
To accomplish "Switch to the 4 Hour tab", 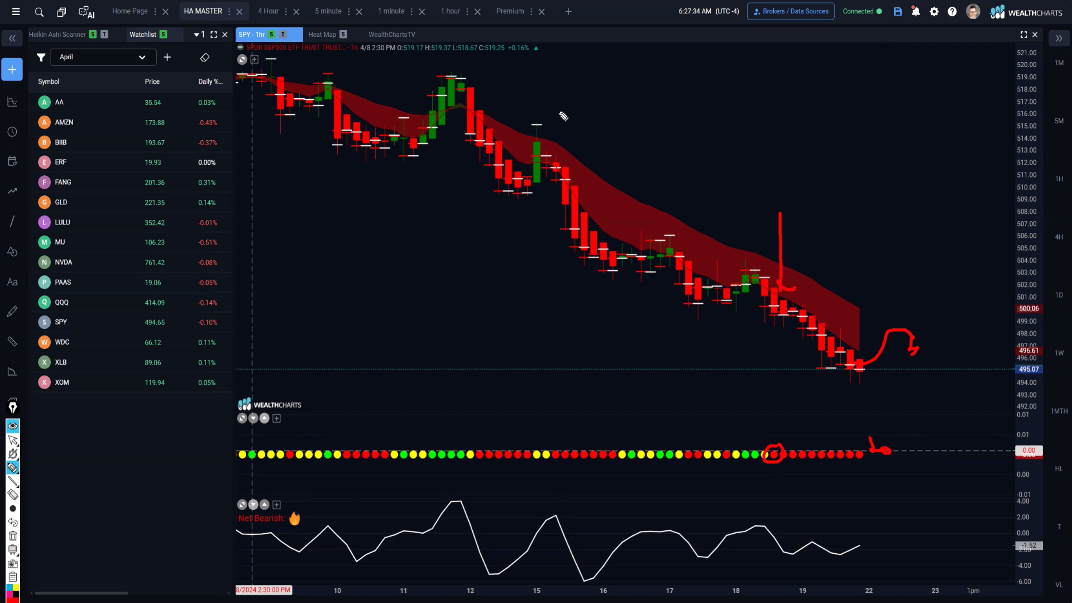I will 268,11.
